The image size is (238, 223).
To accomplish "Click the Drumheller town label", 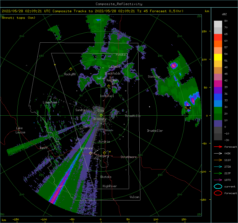I will click(x=155, y=131).
